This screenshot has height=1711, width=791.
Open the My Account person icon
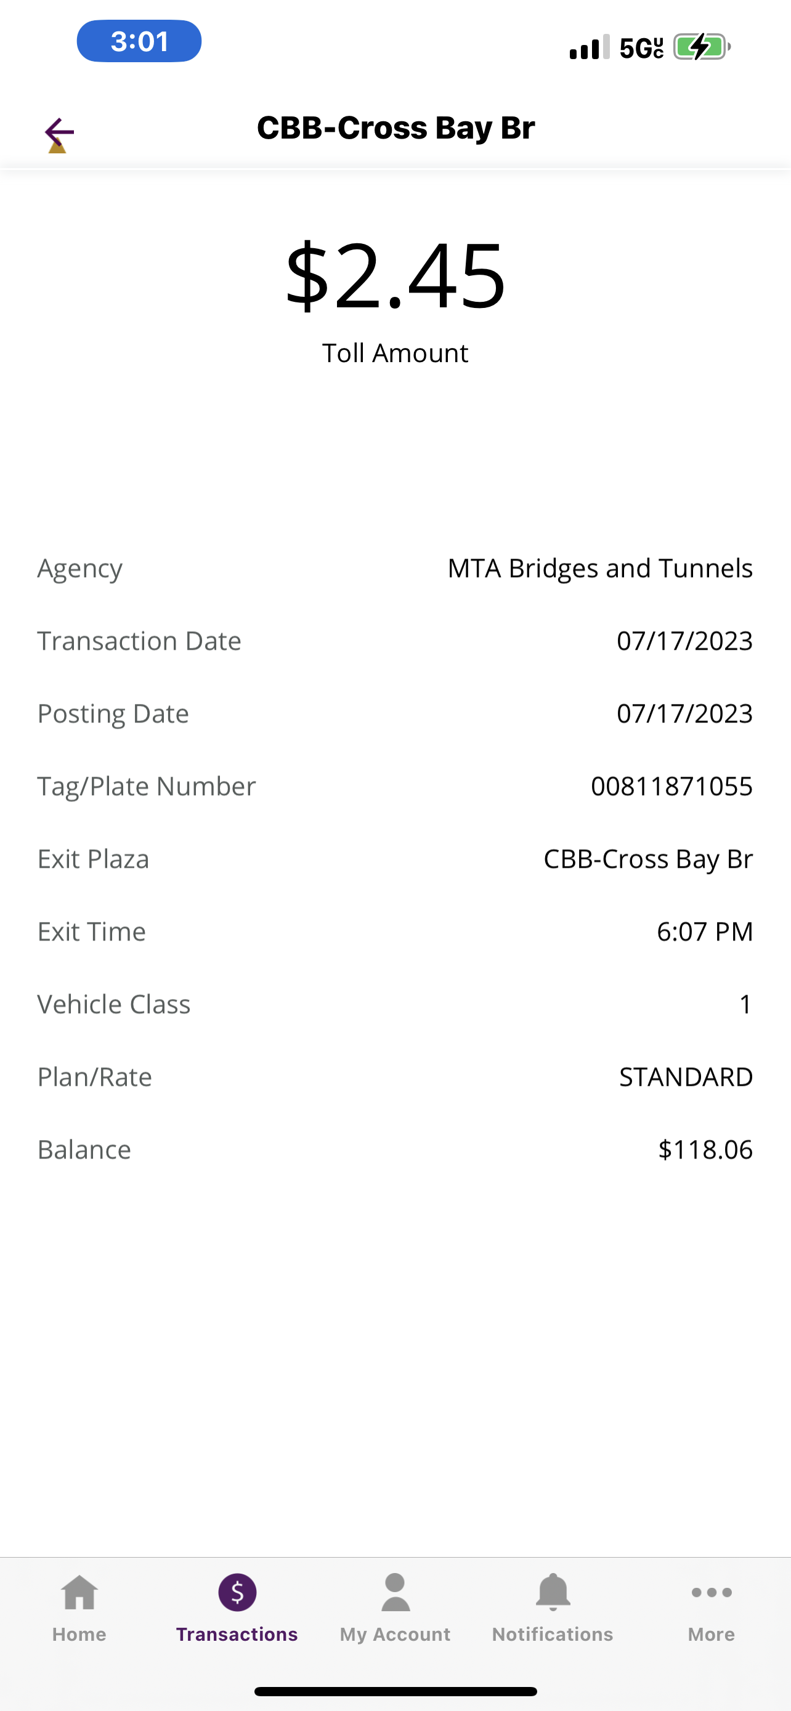(395, 1593)
